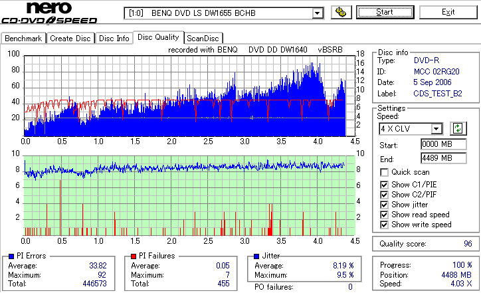Click Jitter average 8.19 %
This screenshot has height=293, width=481.
[343, 265]
